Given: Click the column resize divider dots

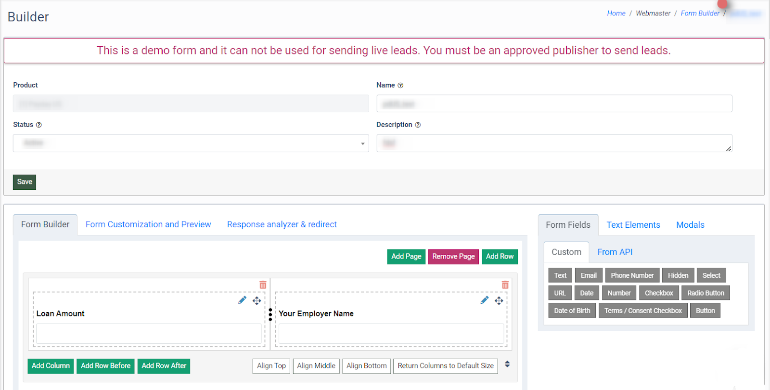Looking at the screenshot, I should 270,314.
